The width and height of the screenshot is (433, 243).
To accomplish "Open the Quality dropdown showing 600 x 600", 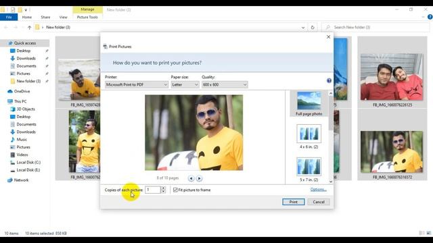I will 225,84.
